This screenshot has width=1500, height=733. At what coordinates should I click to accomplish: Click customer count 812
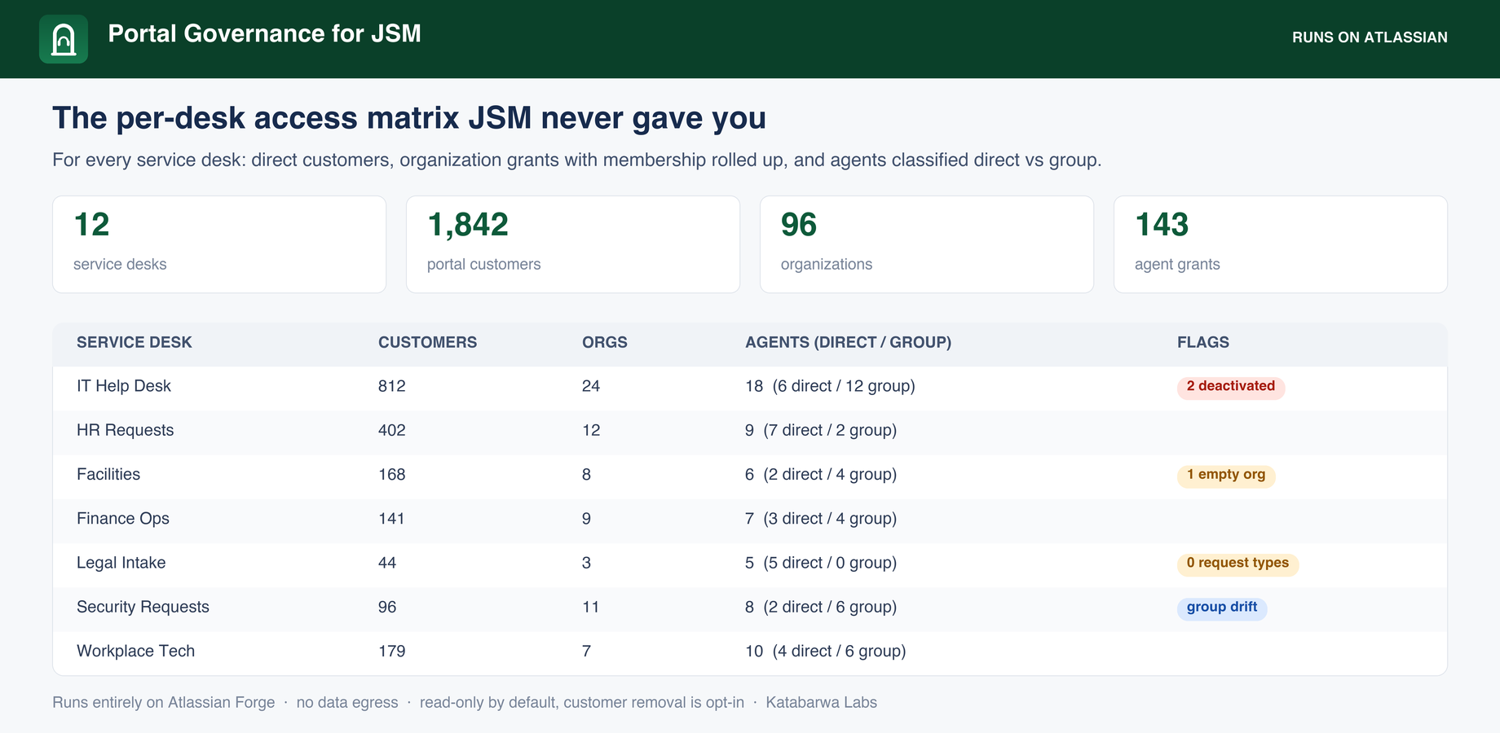[x=392, y=386]
